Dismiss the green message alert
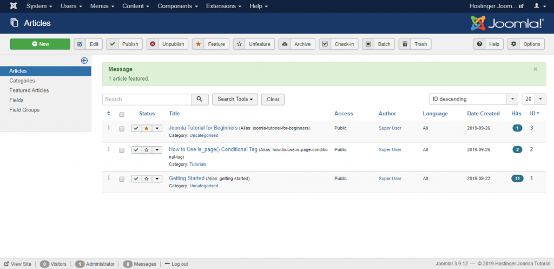The image size is (554, 269). pos(535,69)
